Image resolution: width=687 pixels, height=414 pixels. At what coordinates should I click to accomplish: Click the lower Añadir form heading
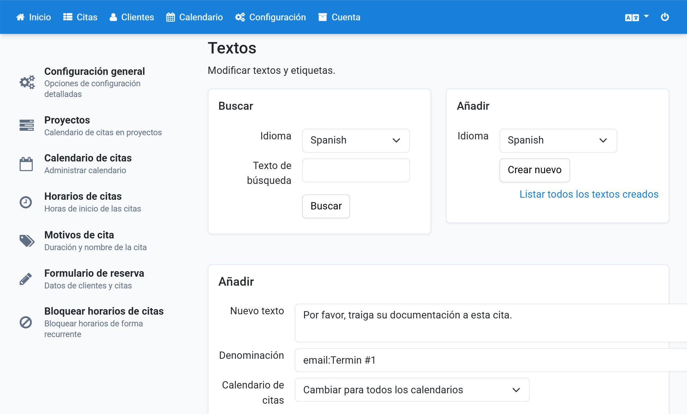[236, 282]
